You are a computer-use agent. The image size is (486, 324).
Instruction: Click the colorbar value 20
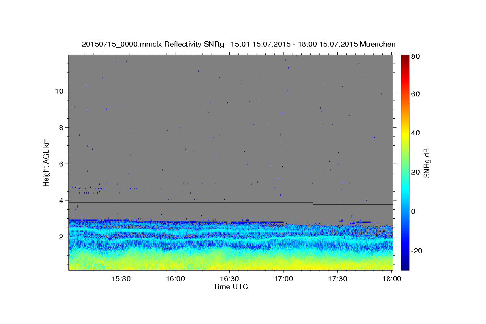tap(415, 172)
